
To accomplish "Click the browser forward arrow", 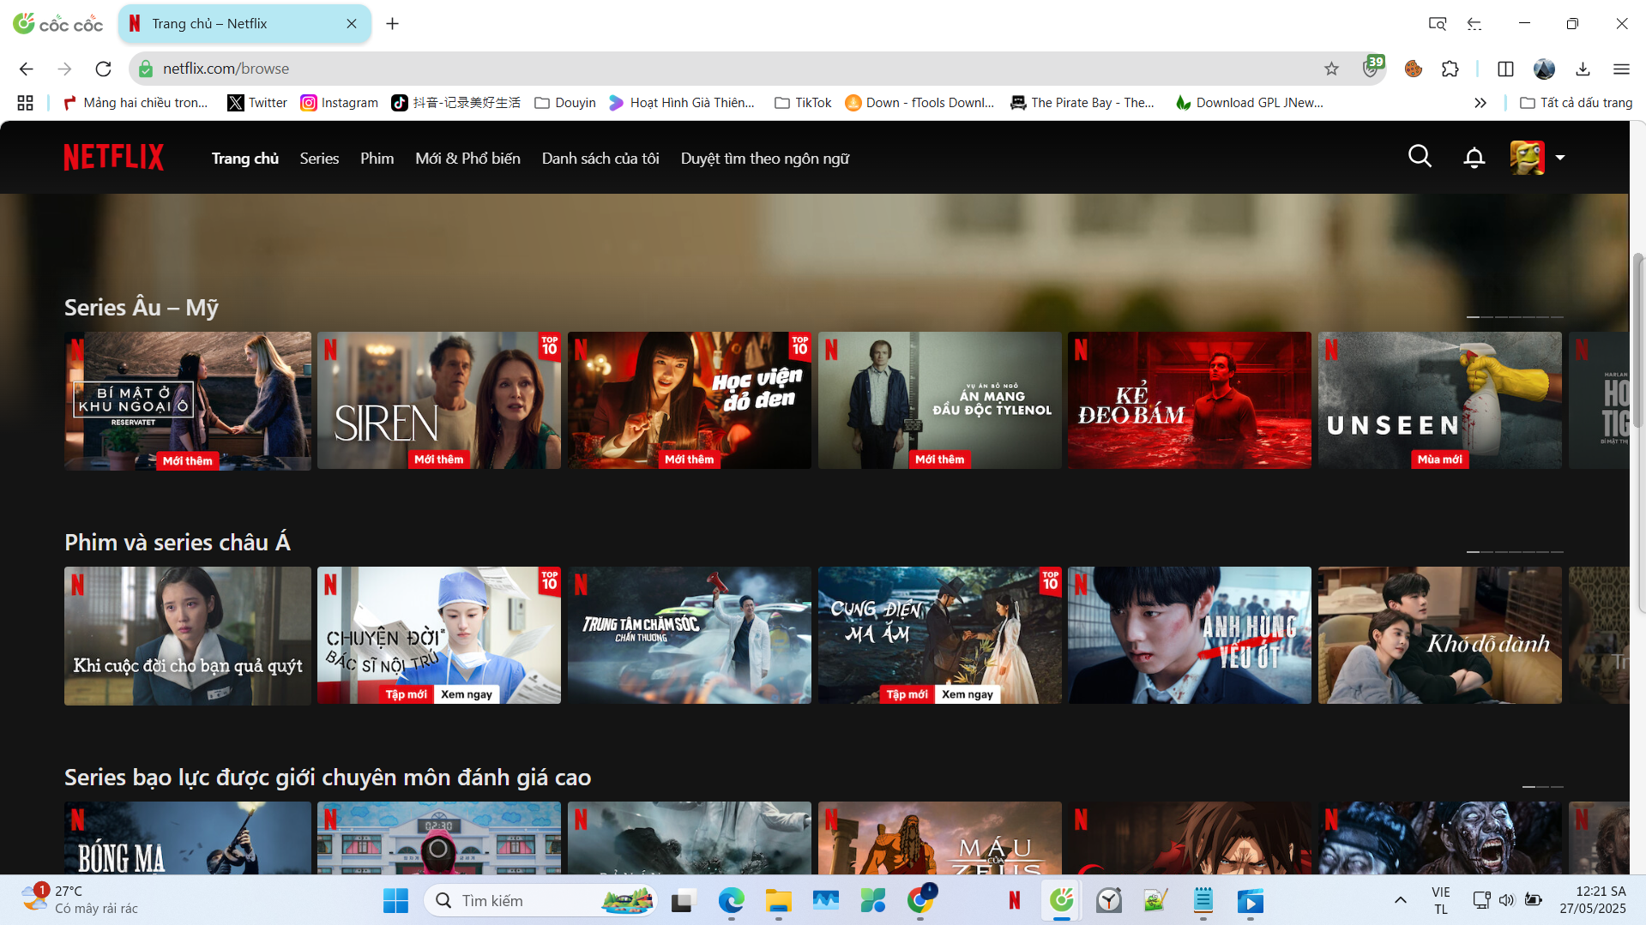I will coord(64,69).
